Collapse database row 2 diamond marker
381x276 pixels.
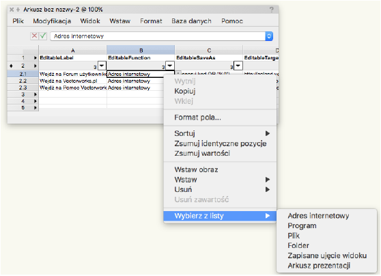point(11,66)
